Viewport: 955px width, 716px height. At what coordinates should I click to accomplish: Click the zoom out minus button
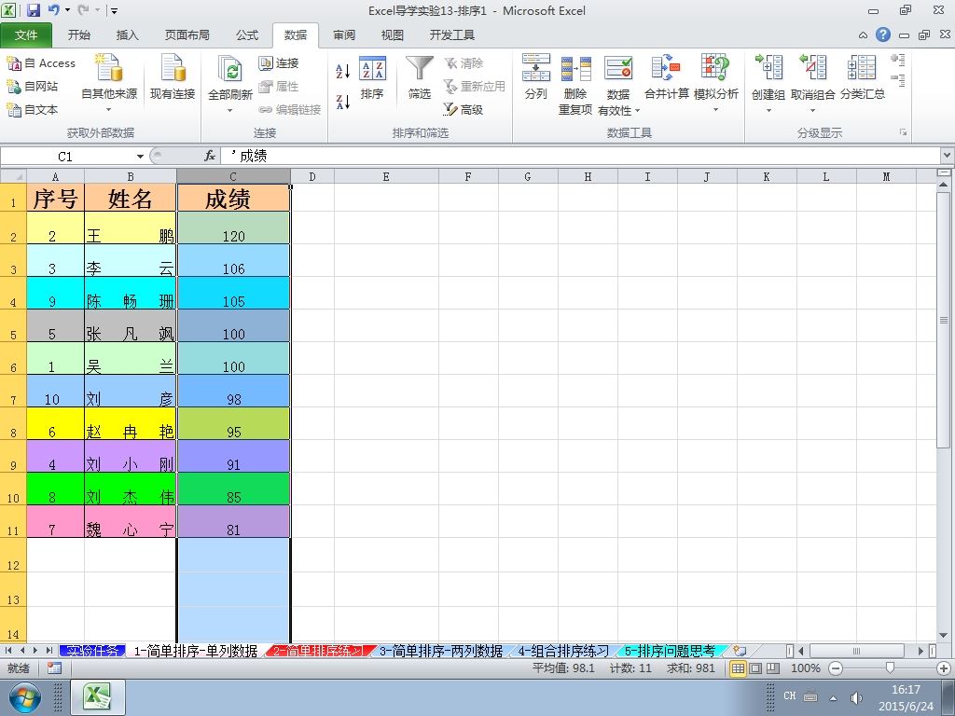point(836,668)
